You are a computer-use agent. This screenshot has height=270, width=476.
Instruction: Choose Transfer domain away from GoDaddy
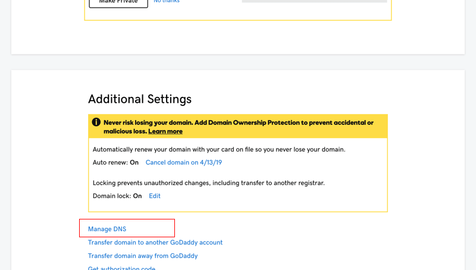point(143,256)
